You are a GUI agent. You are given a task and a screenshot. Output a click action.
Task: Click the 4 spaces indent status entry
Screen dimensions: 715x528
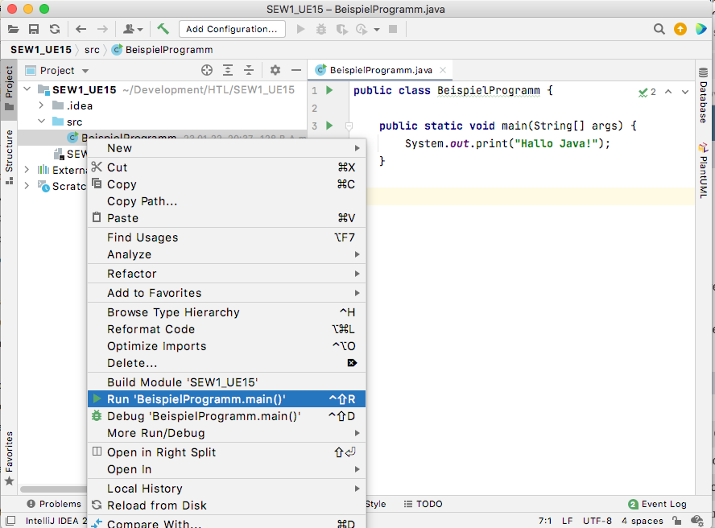[642, 521]
